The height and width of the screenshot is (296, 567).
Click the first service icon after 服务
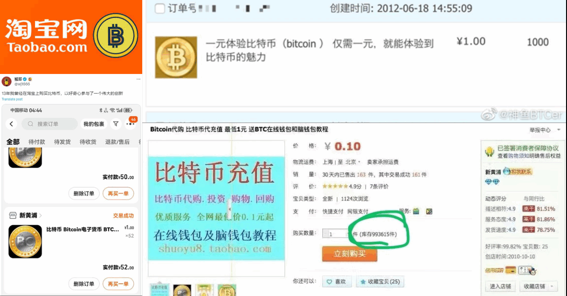[416, 211]
